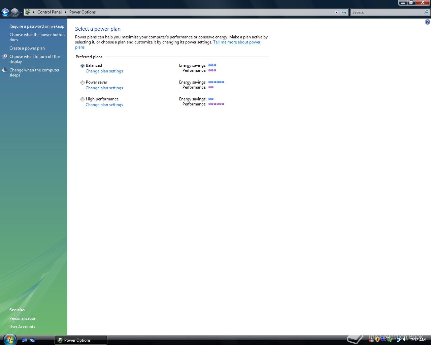
Task: Click into the Search box
Action: click(387, 12)
